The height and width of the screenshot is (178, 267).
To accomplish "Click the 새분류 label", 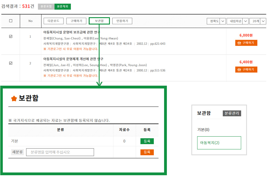I will pyautogui.click(x=18, y=152).
